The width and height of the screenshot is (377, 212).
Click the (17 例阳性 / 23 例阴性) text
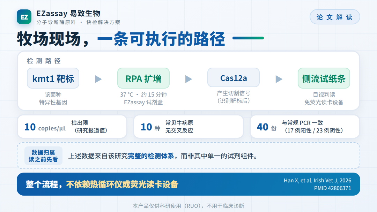(313, 131)
